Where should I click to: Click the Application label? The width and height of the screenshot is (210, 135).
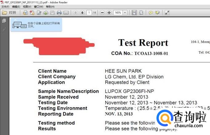(x=51, y=83)
